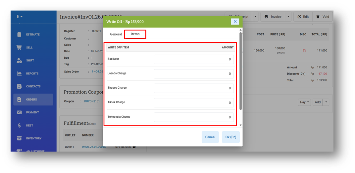The width and height of the screenshot is (355, 173).
Task: Open the Pay dropdown button
Action: pos(305,102)
